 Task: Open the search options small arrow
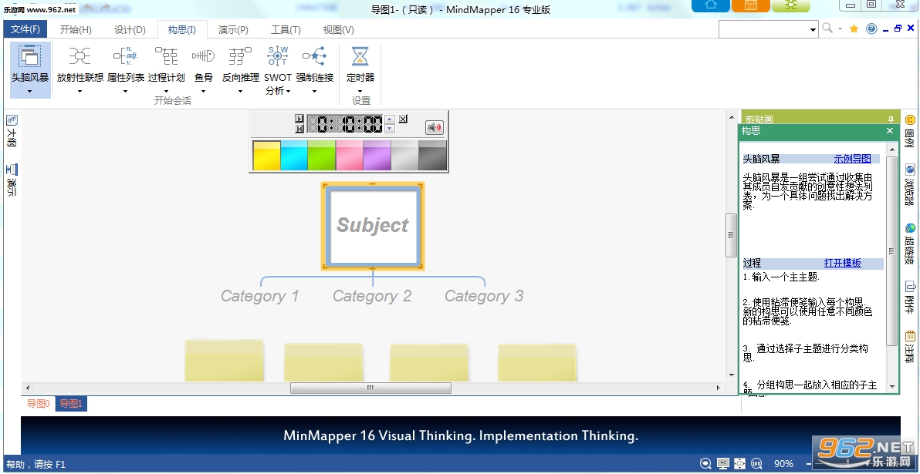(x=840, y=29)
